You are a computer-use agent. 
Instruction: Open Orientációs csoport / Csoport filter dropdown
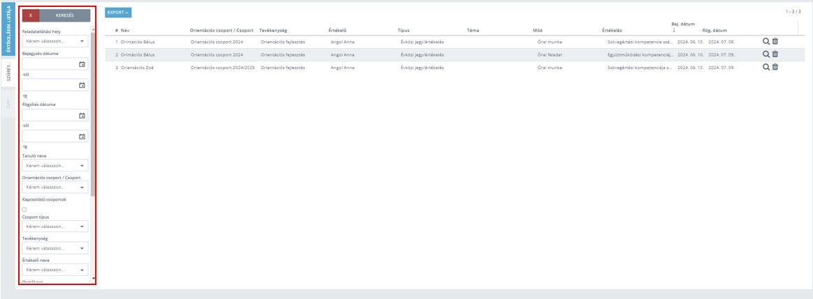click(55, 187)
